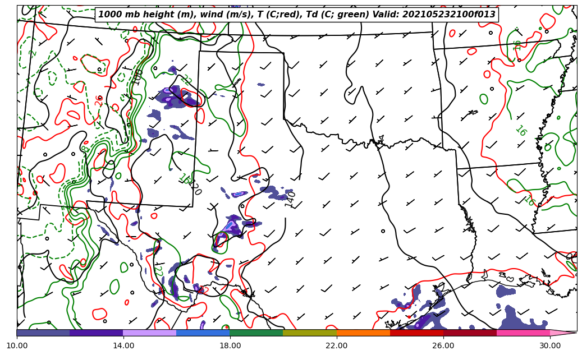Choose the orange 22–24 colorbar segment
The width and height of the screenshot is (582, 355).
tap(363, 333)
